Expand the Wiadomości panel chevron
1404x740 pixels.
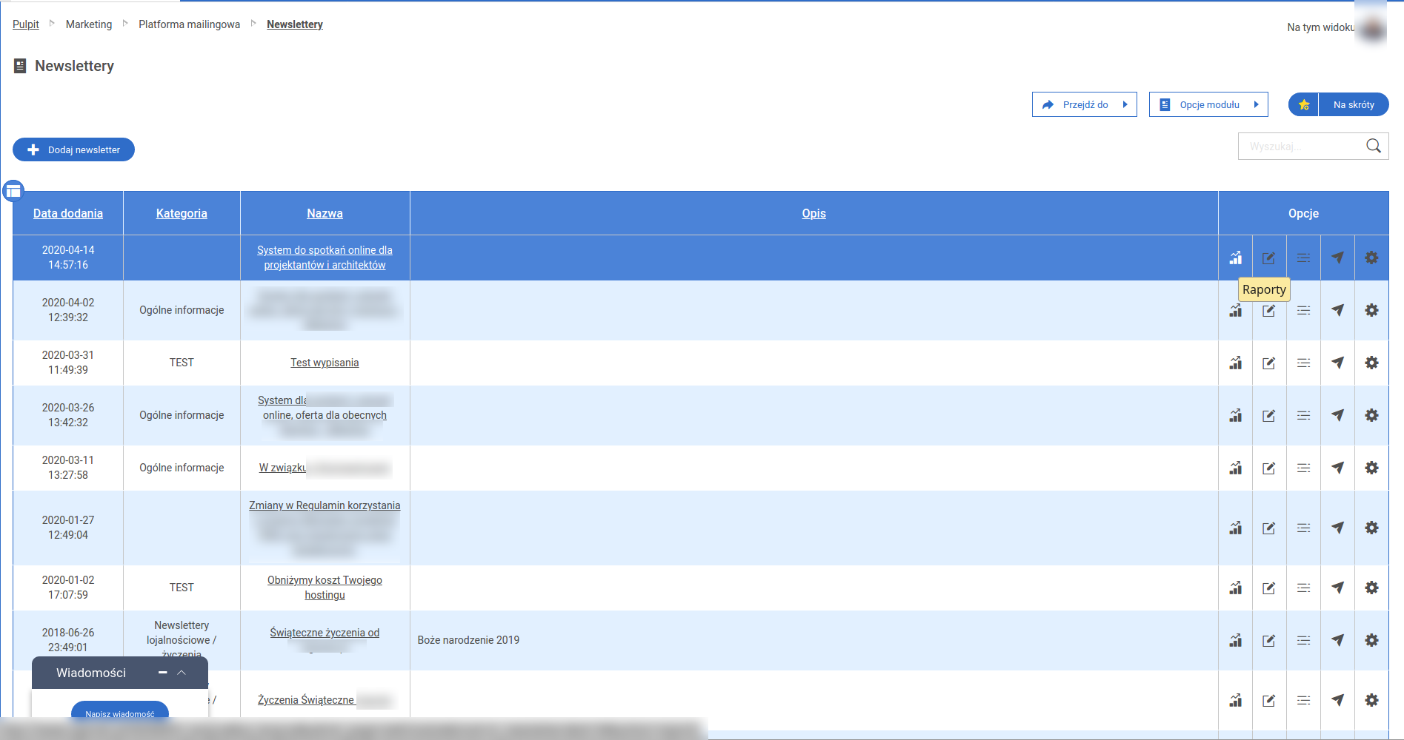pos(182,673)
